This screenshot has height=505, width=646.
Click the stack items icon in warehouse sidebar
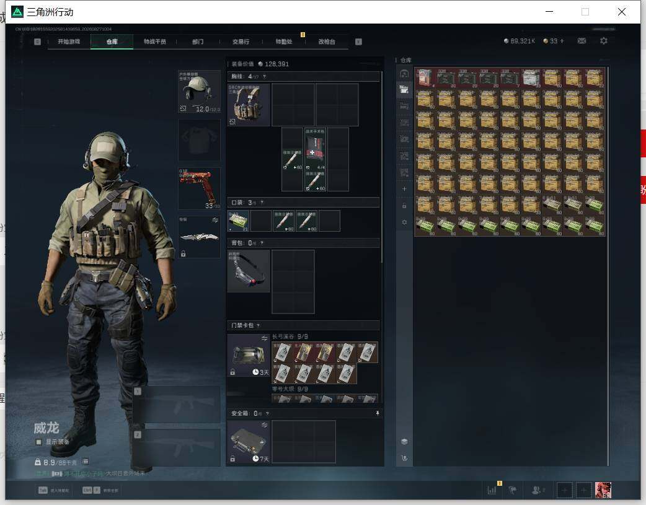[404, 442]
